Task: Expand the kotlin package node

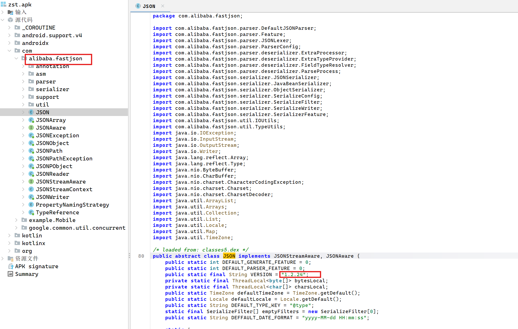Action: tap(9, 236)
